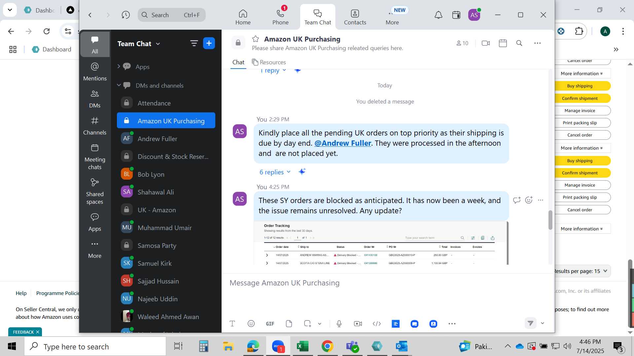Toggle text formatting in message composer
Image resolution: width=634 pixels, height=356 pixels.
232,324
